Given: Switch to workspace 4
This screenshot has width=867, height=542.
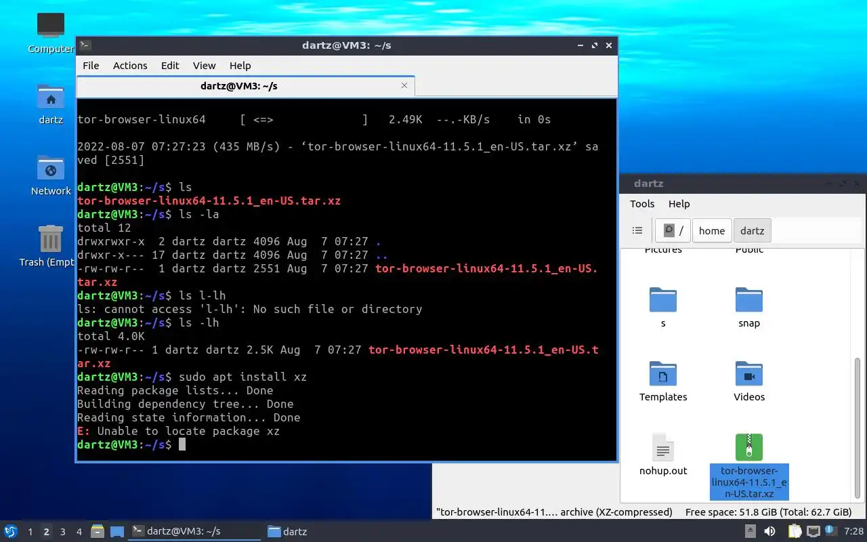Looking at the screenshot, I should [x=79, y=532].
